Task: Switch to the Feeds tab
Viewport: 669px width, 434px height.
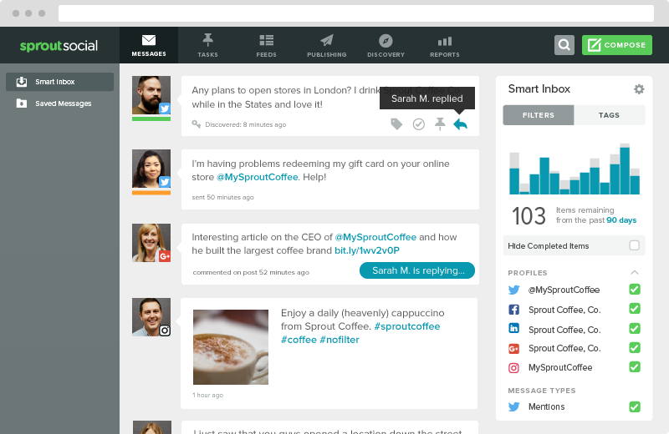Action: [266, 45]
